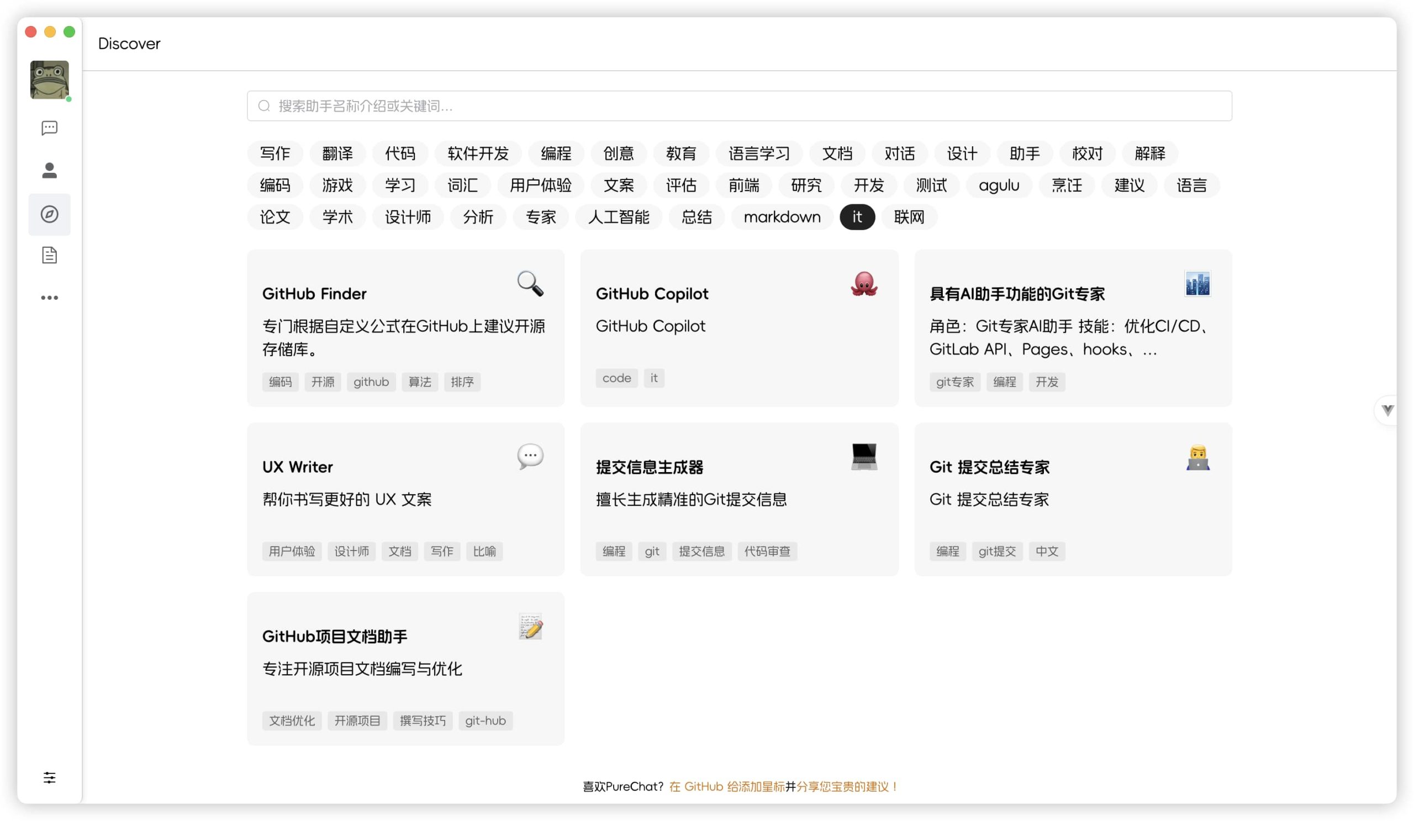
Task: Select the 烹饪 category tag
Action: click(1067, 185)
